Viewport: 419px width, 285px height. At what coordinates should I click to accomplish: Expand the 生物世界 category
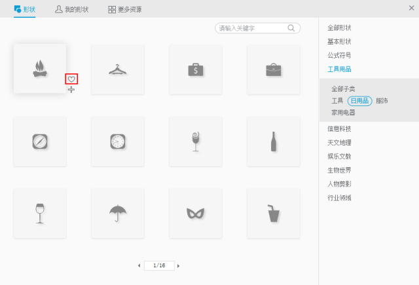(339, 170)
